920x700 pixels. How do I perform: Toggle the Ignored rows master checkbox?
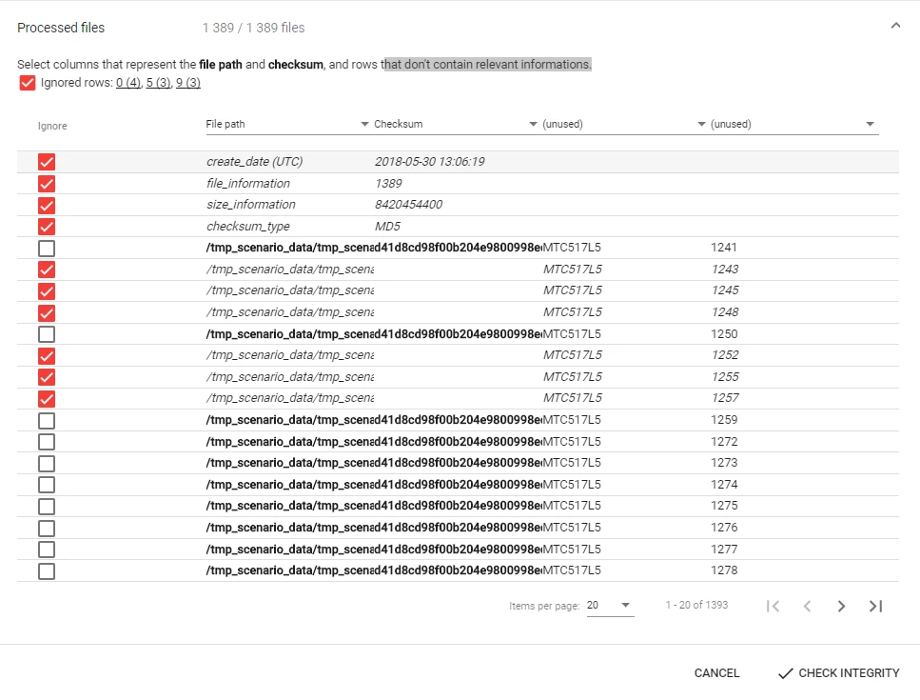coord(28,83)
